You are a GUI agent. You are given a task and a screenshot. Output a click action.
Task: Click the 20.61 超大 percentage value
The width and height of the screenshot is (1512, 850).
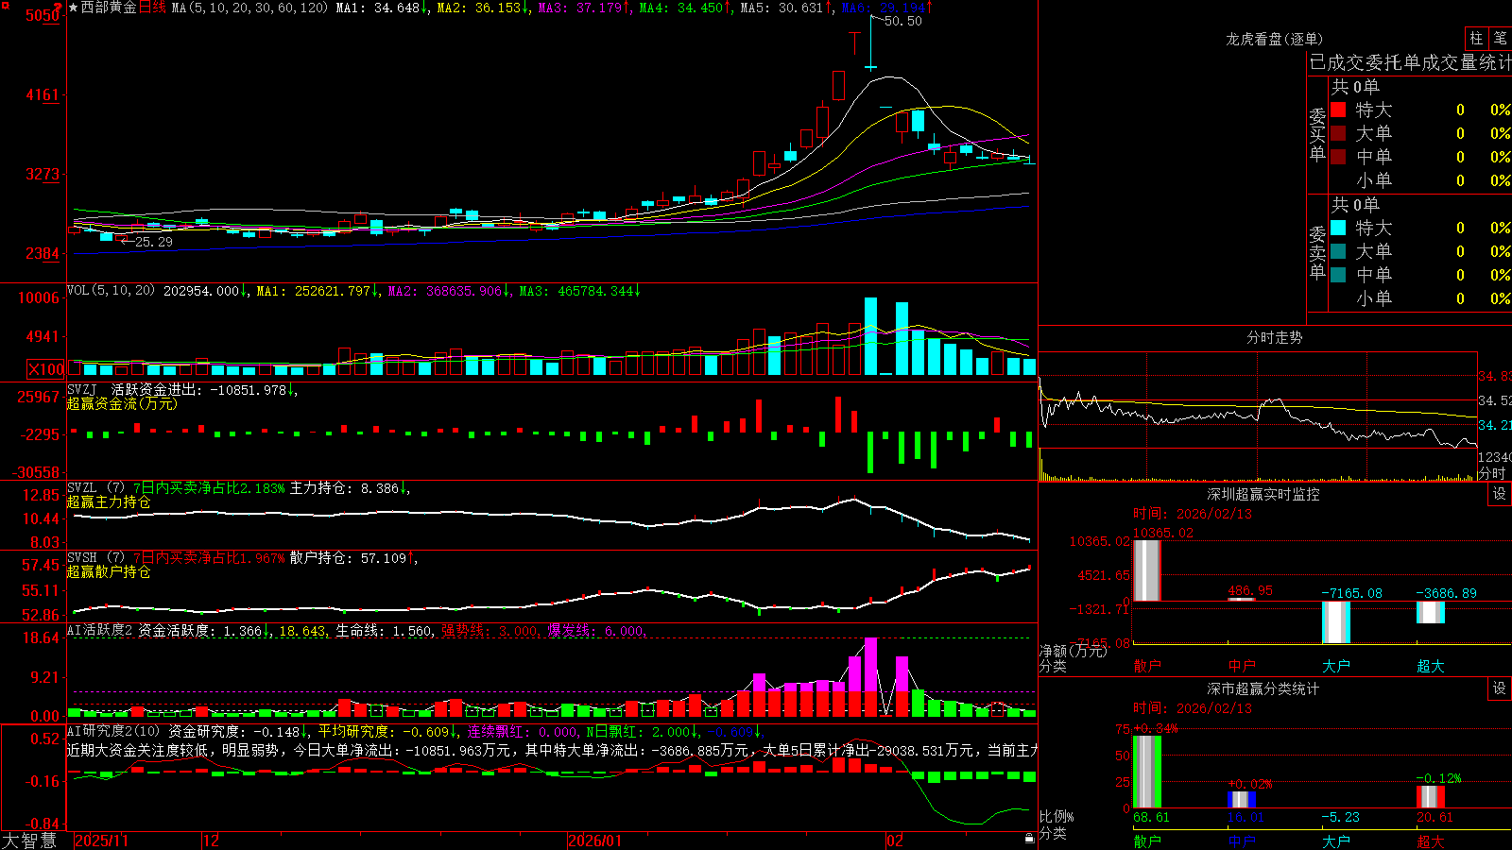click(1435, 817)
